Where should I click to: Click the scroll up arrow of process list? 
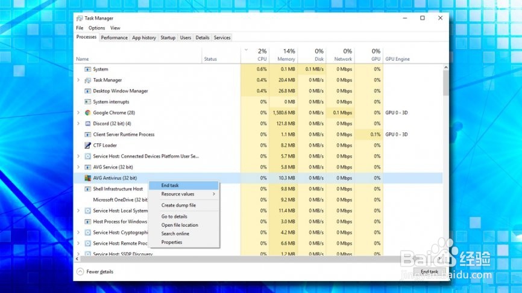[446, 67]
